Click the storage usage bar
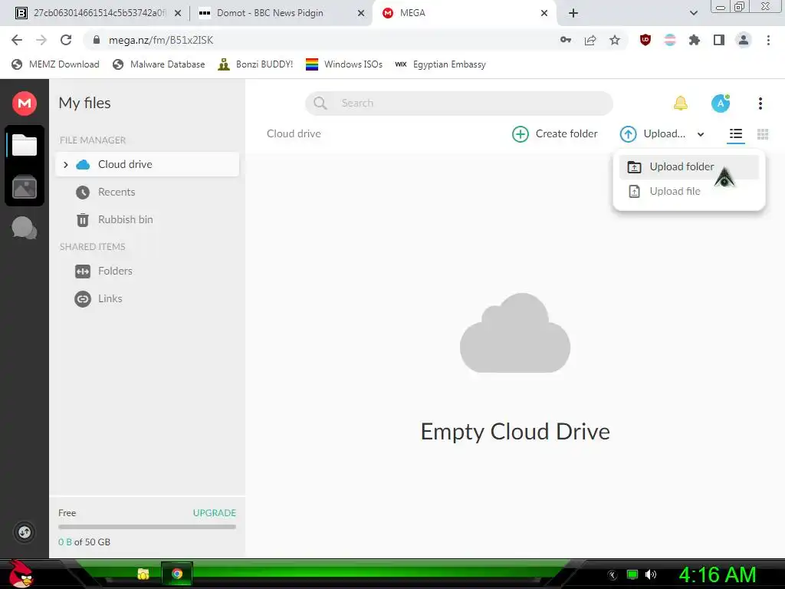Viewport: 785px width, 589px height. point(147,527)
